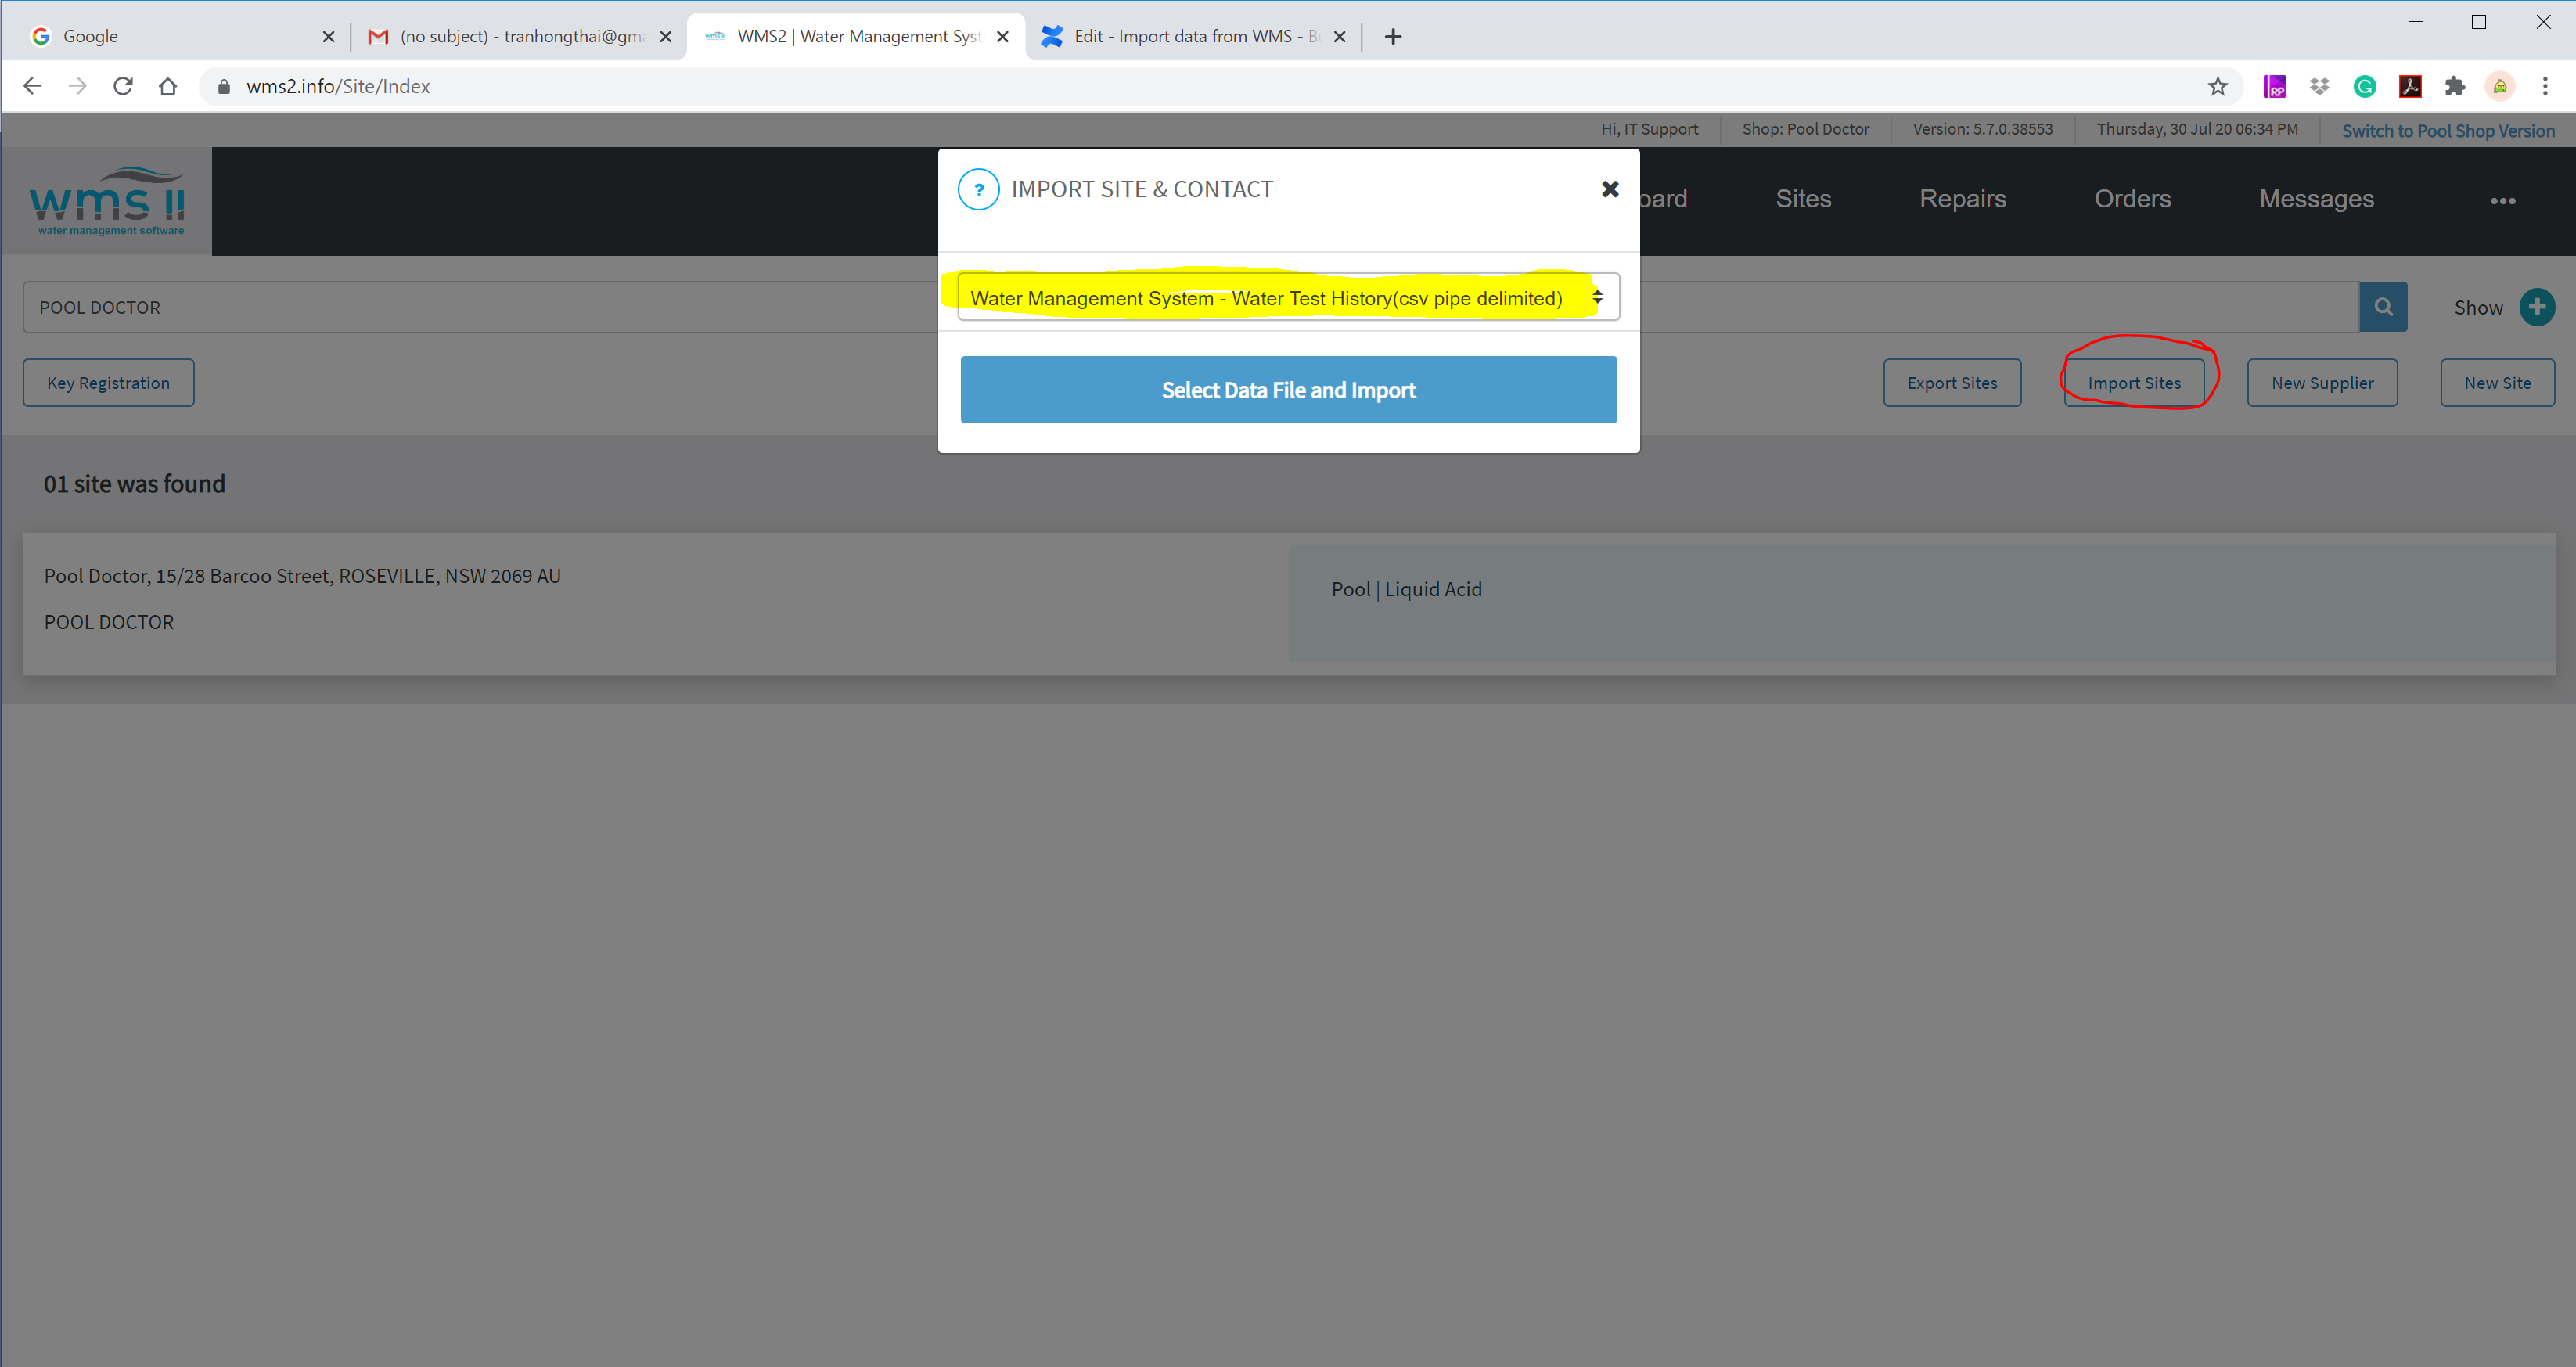This screenshot has height=1367, width=2576.
Task: Open the Sites menu
Action: point(1803,199)
